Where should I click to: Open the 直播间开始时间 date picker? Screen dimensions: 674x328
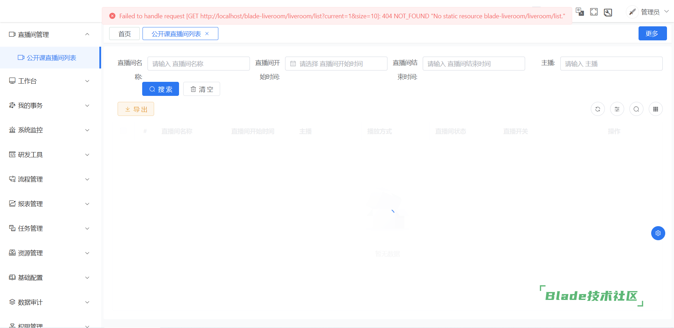pyautogui.click(x=336, y=64)
